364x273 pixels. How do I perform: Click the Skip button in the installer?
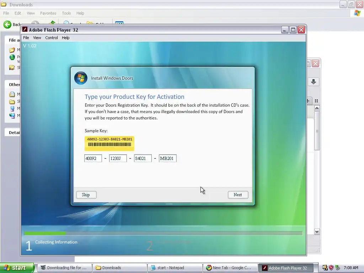86,195
